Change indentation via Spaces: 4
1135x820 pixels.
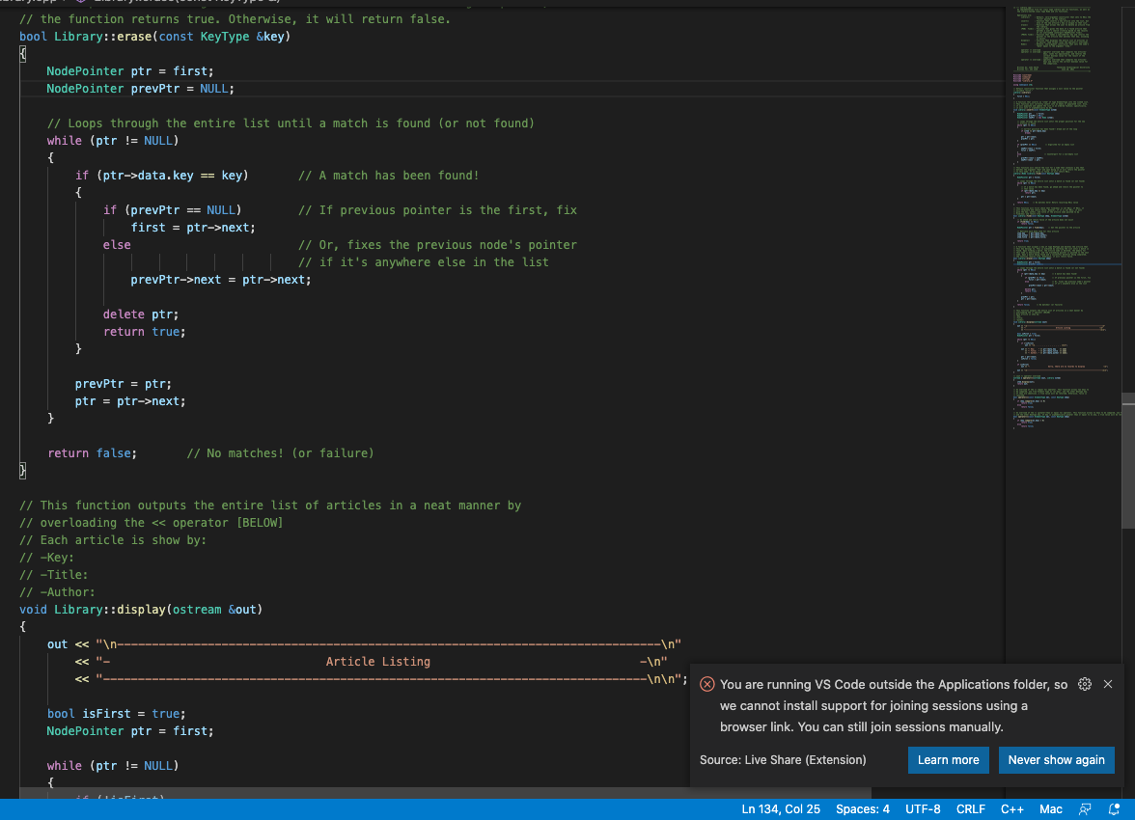pos(862,809)
